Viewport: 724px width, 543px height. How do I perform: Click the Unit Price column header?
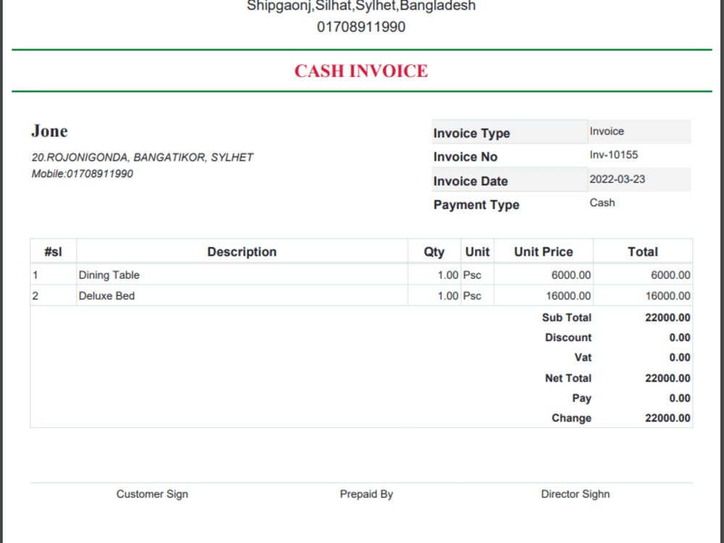click(544, 252)
